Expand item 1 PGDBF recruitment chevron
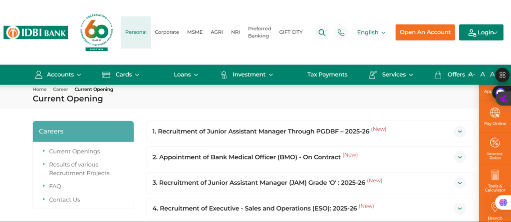511x222 pixels. [x=460, y=131]
